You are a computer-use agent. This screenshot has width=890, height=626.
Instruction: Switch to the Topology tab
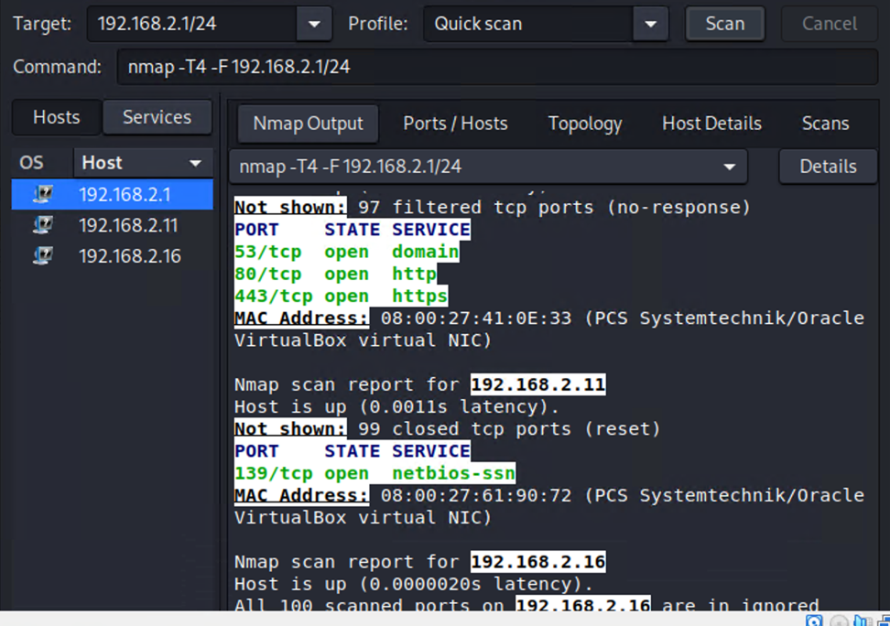click(x=584, y=124)
